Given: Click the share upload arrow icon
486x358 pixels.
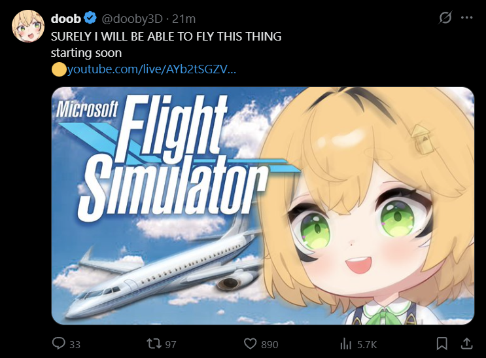Looking at the screenshot, I should [x=466, y=344].
